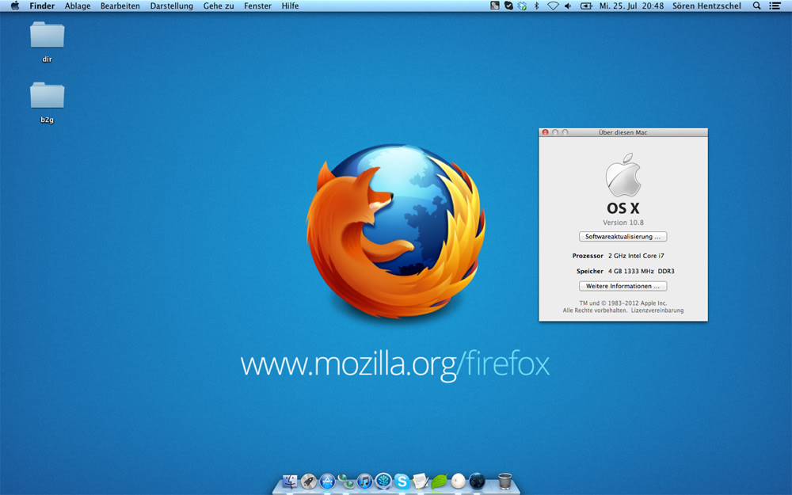Open the dark globe Nightly Dock icon
This screenshot has height=495, width=792.
[x=477, y=481]
